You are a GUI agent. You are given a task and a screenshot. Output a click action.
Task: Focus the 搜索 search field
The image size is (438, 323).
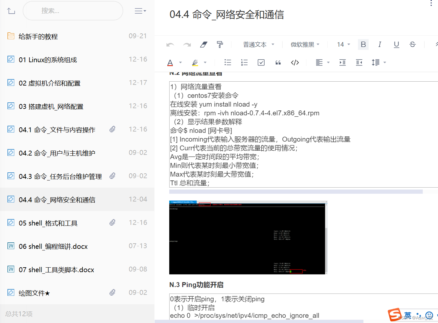pos(73,11)
